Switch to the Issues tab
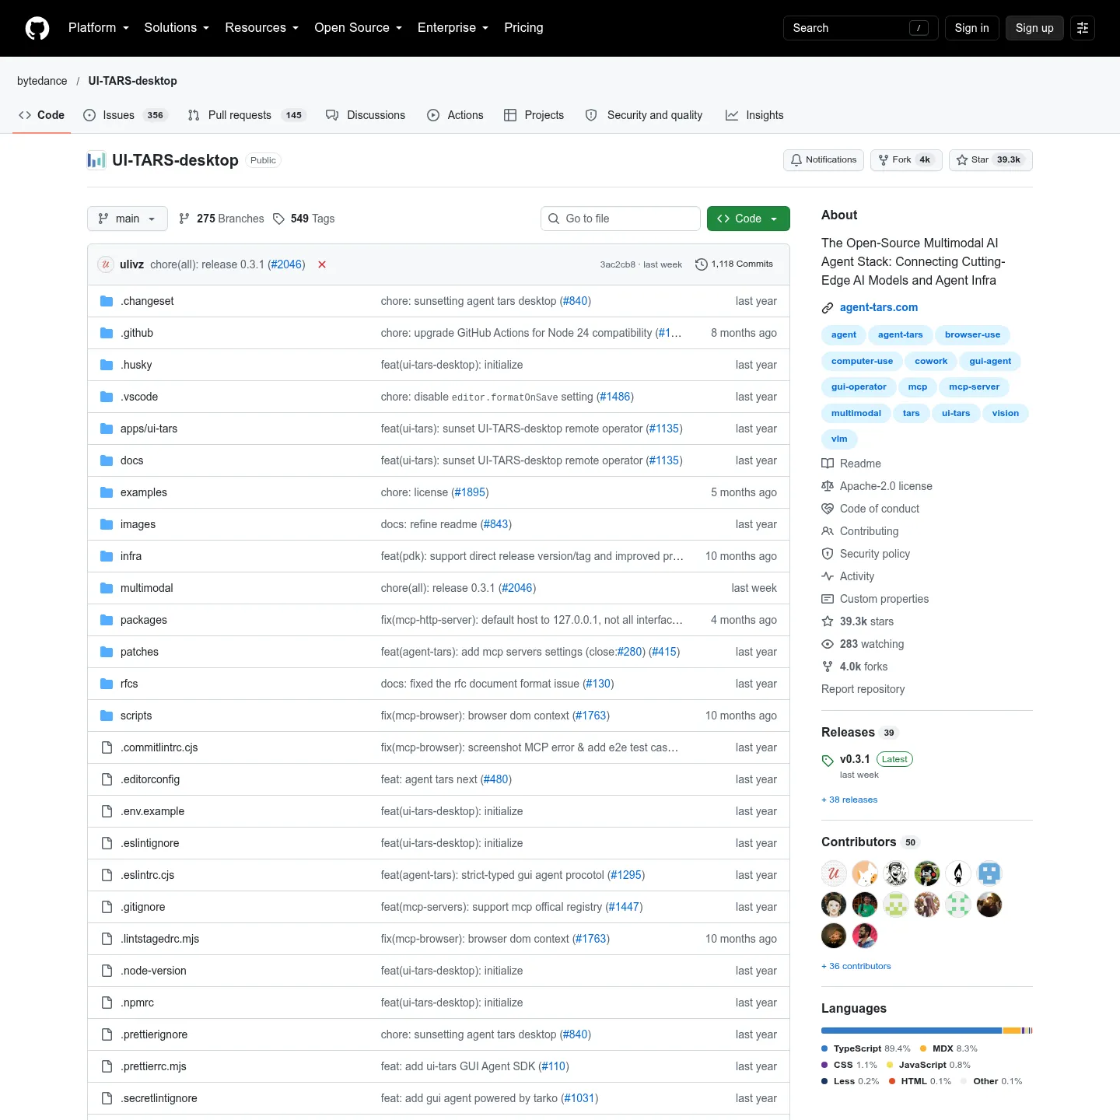This screenshot has height=1120, width=1120. (124, 115)
